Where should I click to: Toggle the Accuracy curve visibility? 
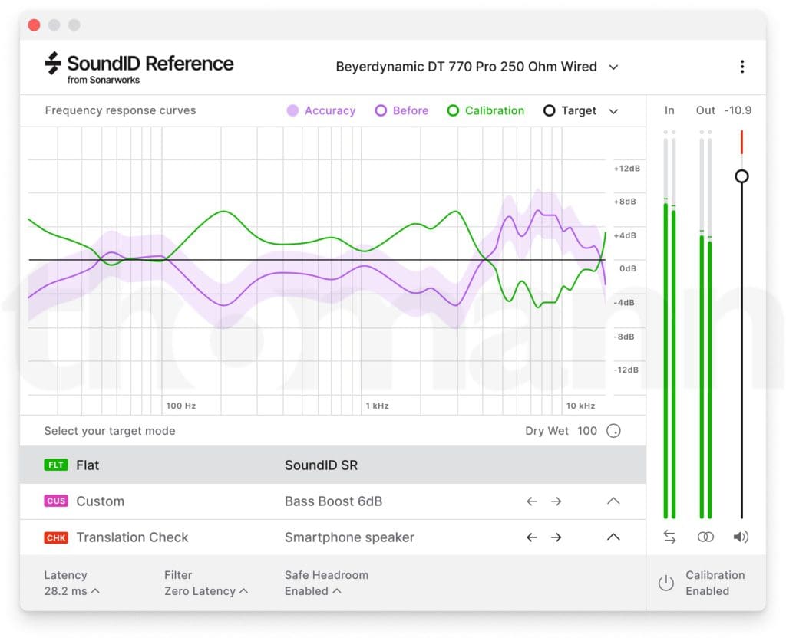click(322, 110)
